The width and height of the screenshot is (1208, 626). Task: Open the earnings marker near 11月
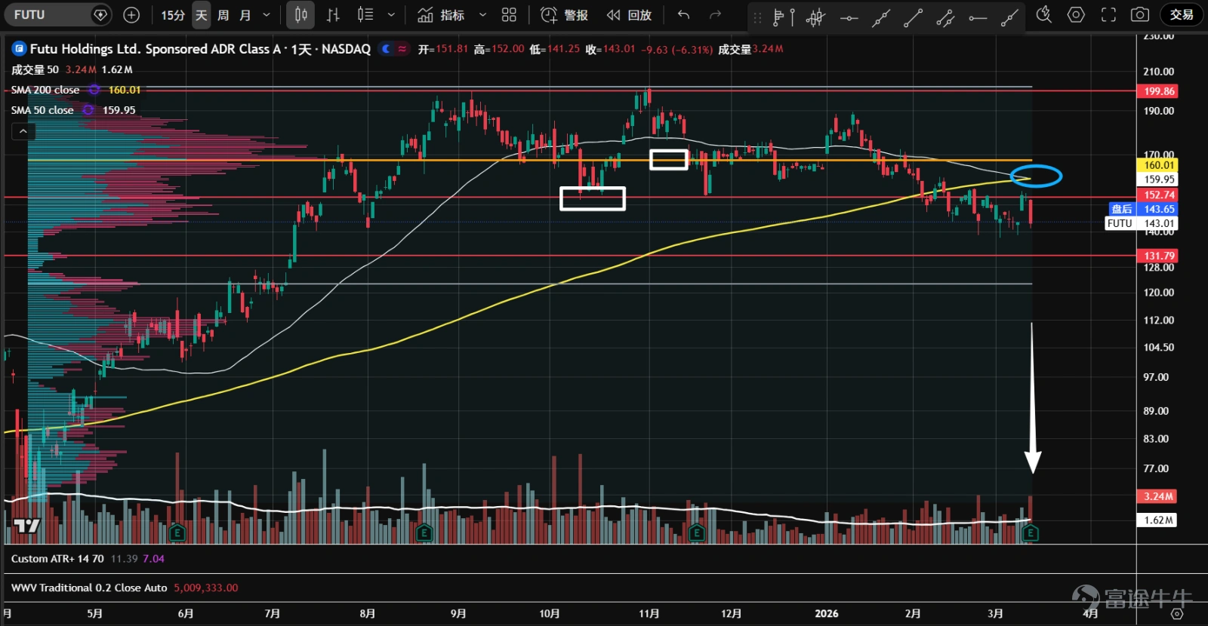[697, 533]
